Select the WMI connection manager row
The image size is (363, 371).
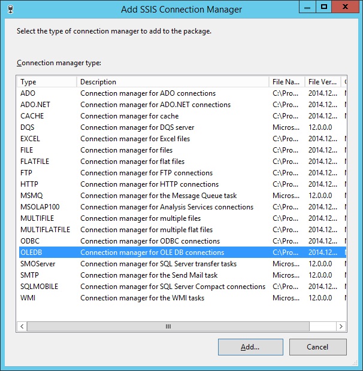point(182,297)
